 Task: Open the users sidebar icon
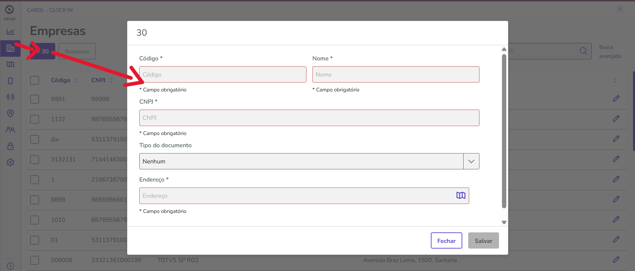[10, 130]
